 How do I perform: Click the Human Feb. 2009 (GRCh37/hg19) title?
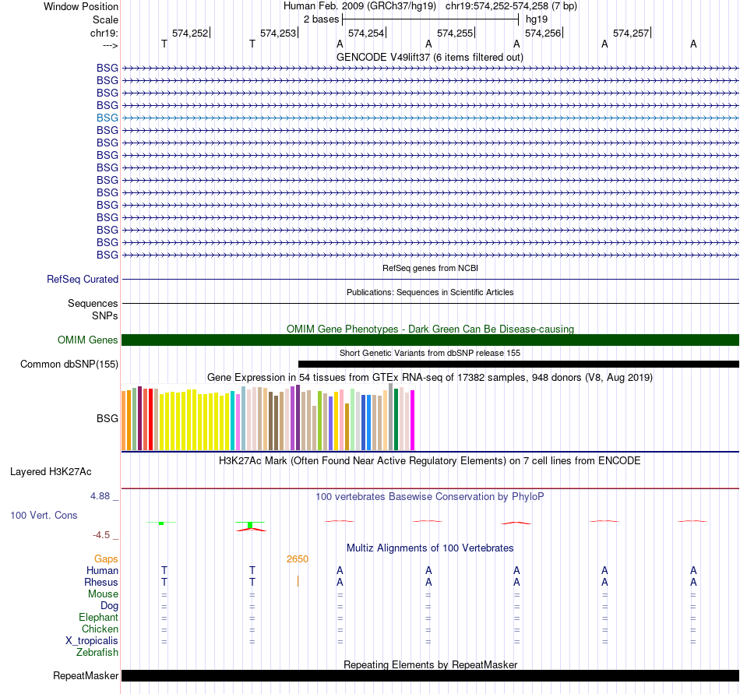click(x=360, y=6)
